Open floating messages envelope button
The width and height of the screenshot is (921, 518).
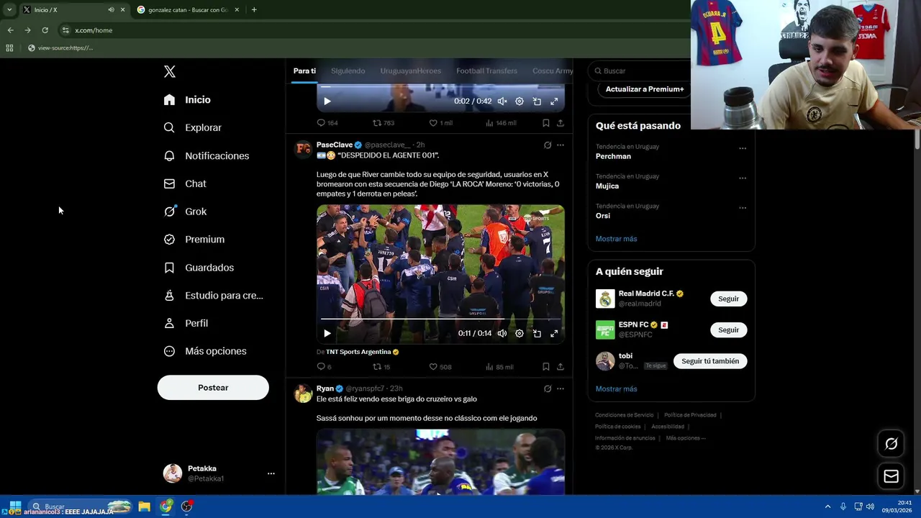[x=891, y=476]
